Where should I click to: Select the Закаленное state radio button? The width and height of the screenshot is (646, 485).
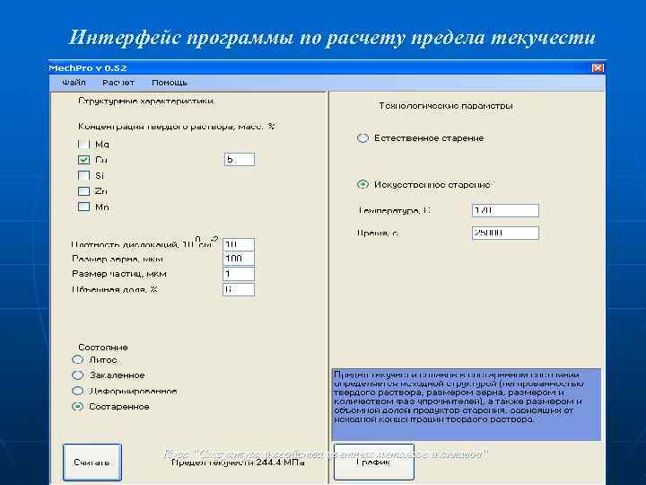coord(77,375)
